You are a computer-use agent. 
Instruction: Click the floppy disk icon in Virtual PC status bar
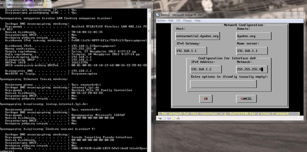point(169,118)
